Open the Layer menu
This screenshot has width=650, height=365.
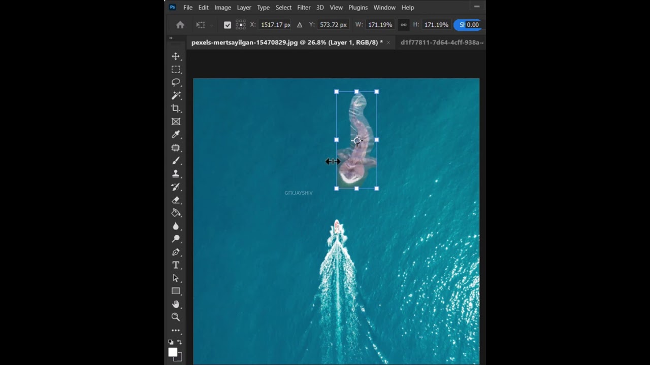244,8
